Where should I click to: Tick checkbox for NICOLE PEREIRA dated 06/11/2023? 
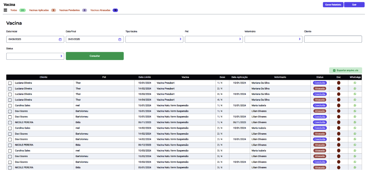[10, 123]
